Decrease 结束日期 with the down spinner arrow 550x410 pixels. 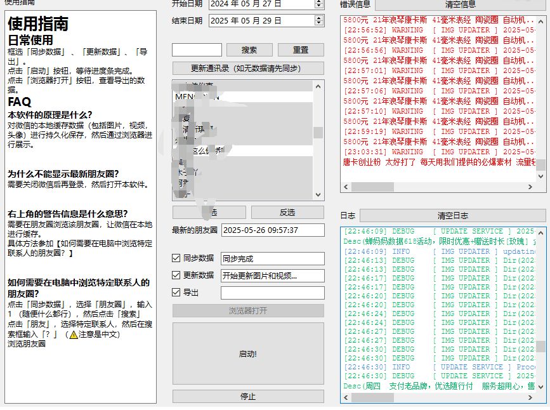click(318, 23)
